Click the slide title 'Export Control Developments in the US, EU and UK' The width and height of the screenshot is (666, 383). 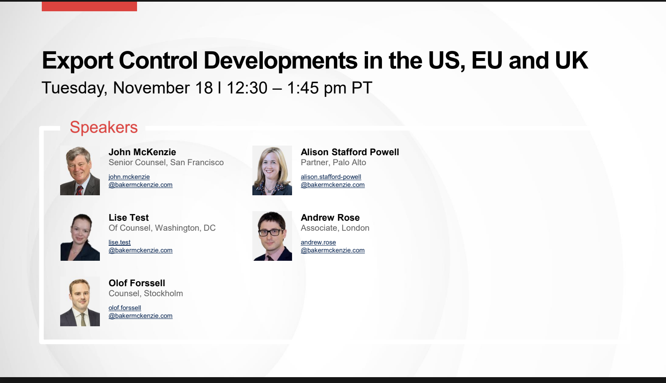315,60
